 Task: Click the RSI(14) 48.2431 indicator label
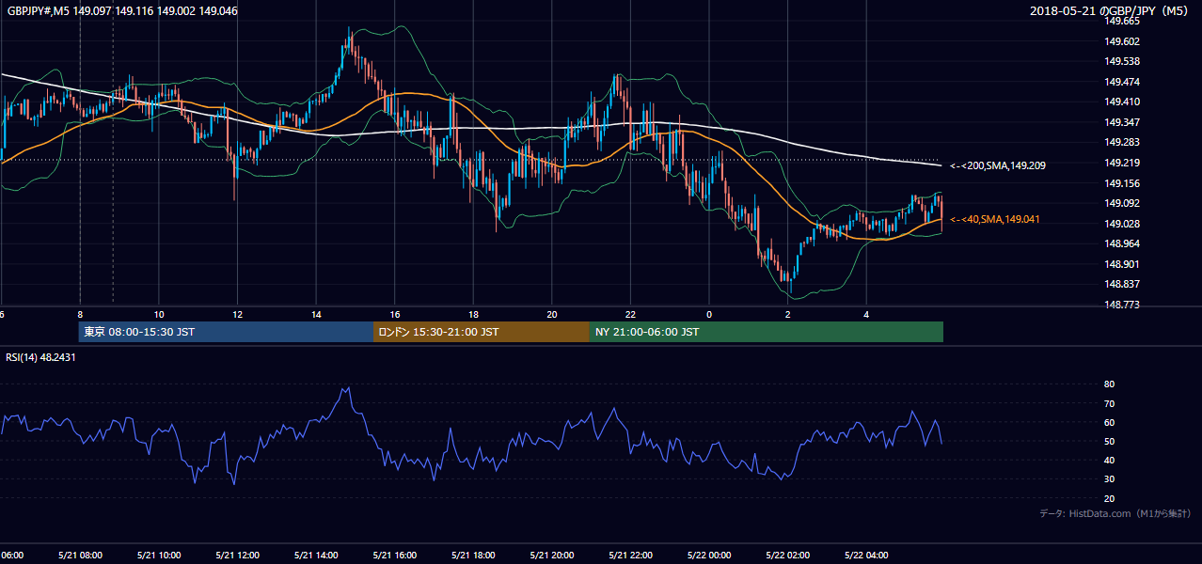40,356
